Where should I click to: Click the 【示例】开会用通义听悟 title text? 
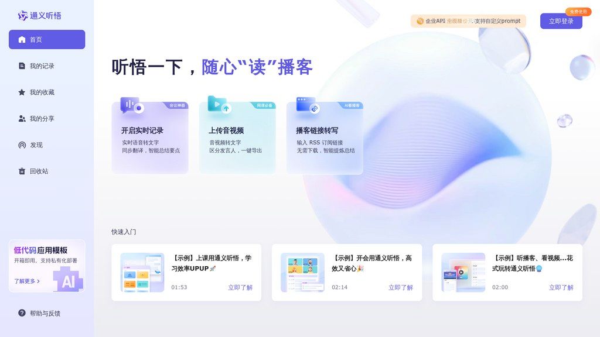(x=371, y=263)
